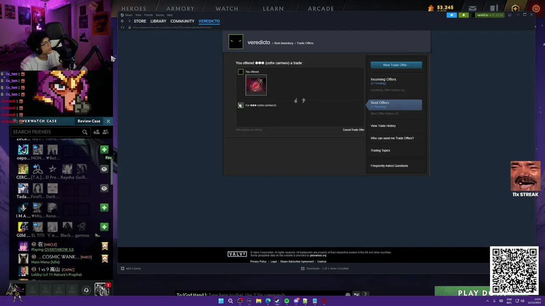Open Incoming Offers section

click(x=383, y=79)
